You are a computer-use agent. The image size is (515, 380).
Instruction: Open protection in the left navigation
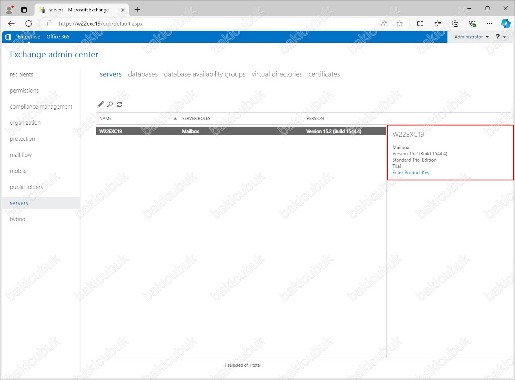coord(22,139)
